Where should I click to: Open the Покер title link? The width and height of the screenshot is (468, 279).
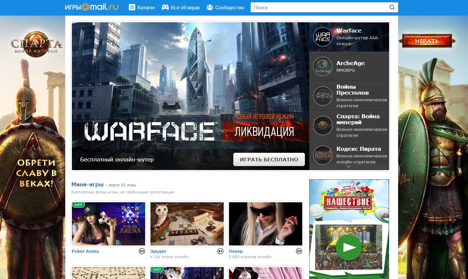coord(236,251)
